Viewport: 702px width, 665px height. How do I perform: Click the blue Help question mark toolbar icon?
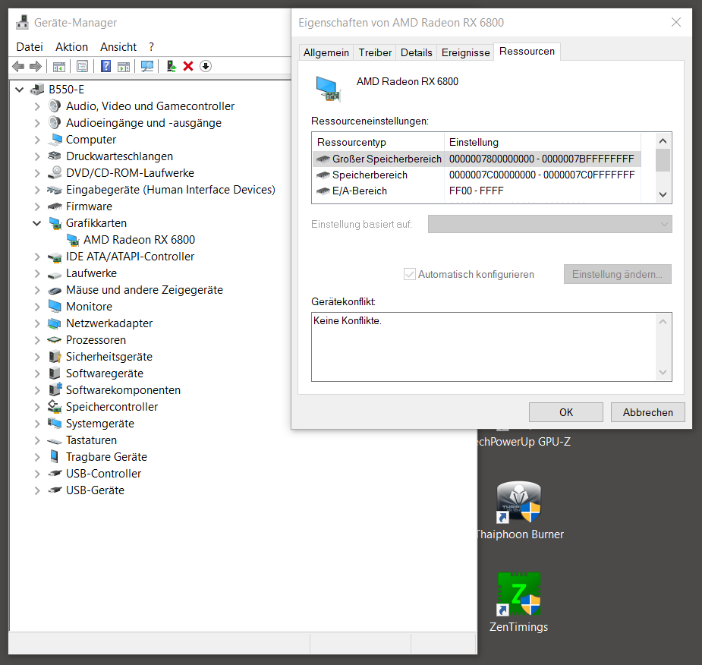(105, 66)
